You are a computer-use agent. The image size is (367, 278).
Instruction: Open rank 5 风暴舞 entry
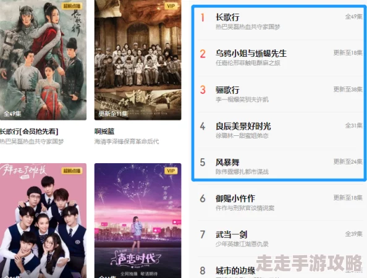point(280,166)
